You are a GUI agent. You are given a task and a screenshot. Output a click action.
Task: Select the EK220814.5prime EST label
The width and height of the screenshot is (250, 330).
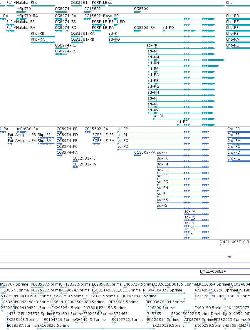click(163, 320)
